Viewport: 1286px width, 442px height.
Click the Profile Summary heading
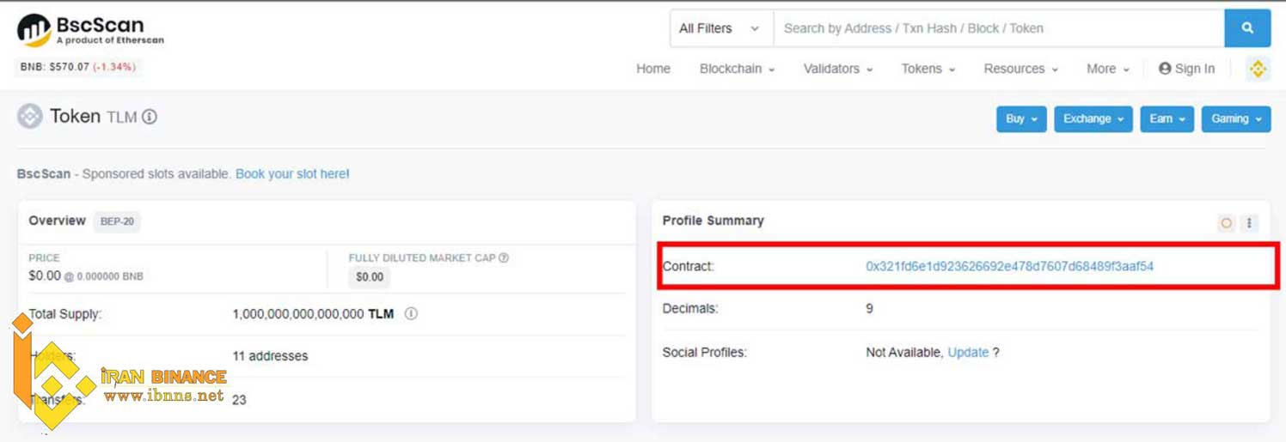(713, 221)
